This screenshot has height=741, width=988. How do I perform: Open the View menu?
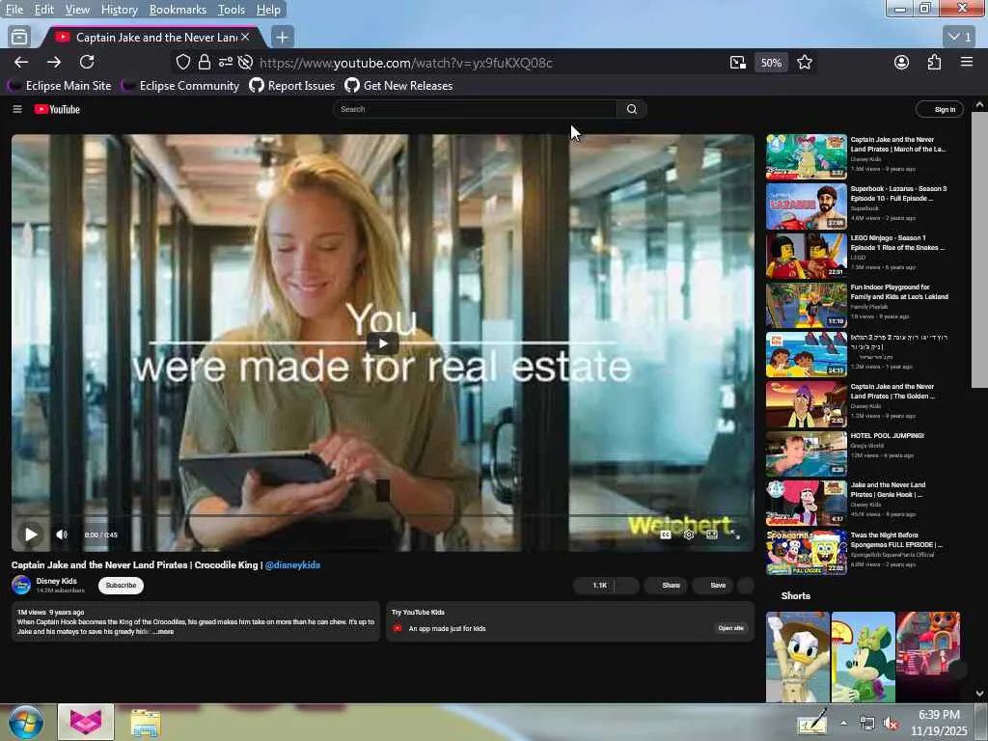pos(77,10)
